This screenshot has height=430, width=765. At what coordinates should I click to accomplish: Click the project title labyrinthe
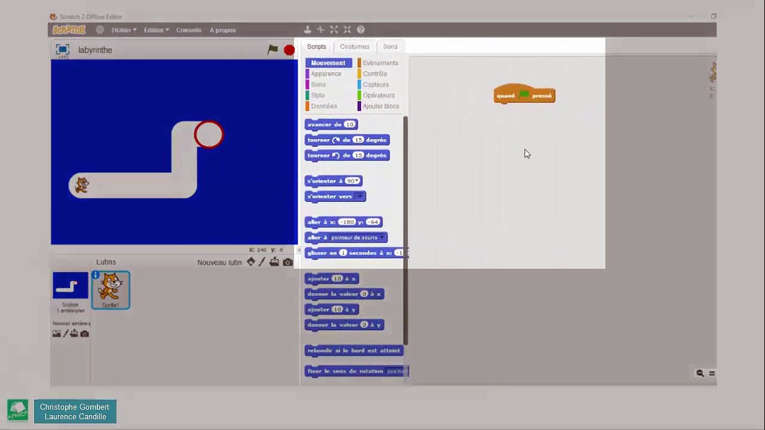tap(95, 50)
